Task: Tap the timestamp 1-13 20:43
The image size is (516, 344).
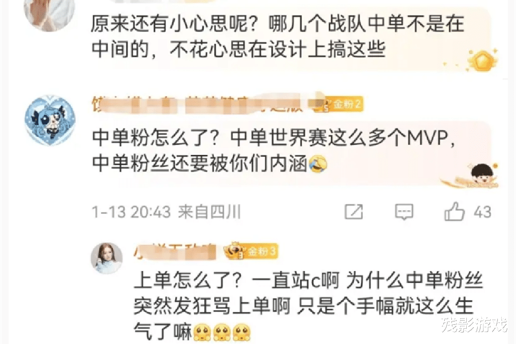Action: tap(131, 212)
